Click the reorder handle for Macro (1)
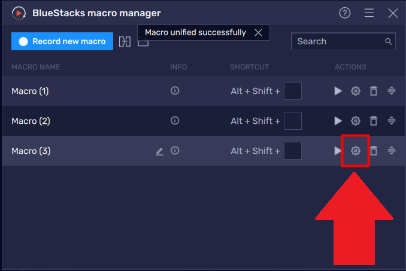 pyautogui.click(x=391, y=91)
